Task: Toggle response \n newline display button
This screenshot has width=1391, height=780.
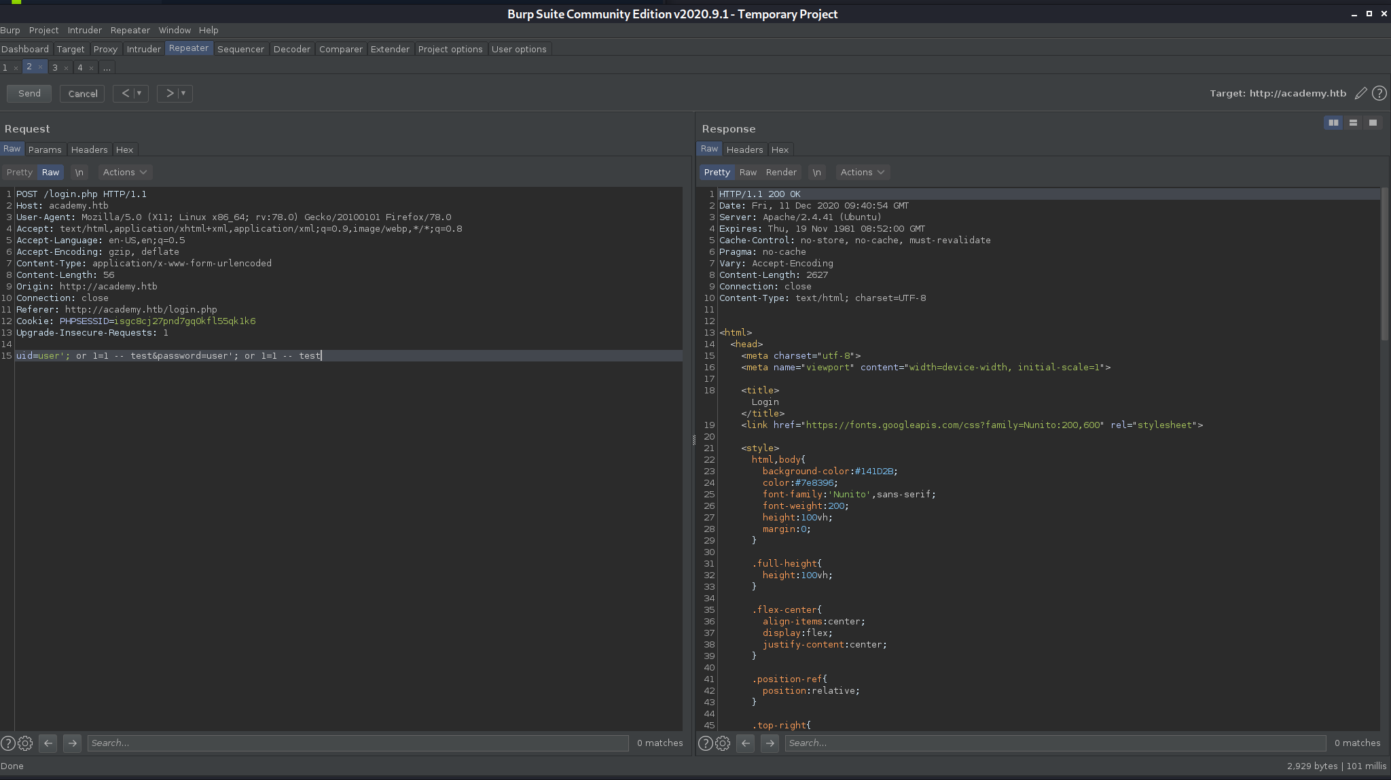Action: tap(816, 172)
